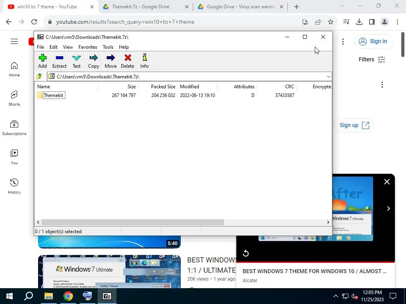406x304 pixels.
Task: Open the File menu in 7-Zip
Action: [40, 47]
